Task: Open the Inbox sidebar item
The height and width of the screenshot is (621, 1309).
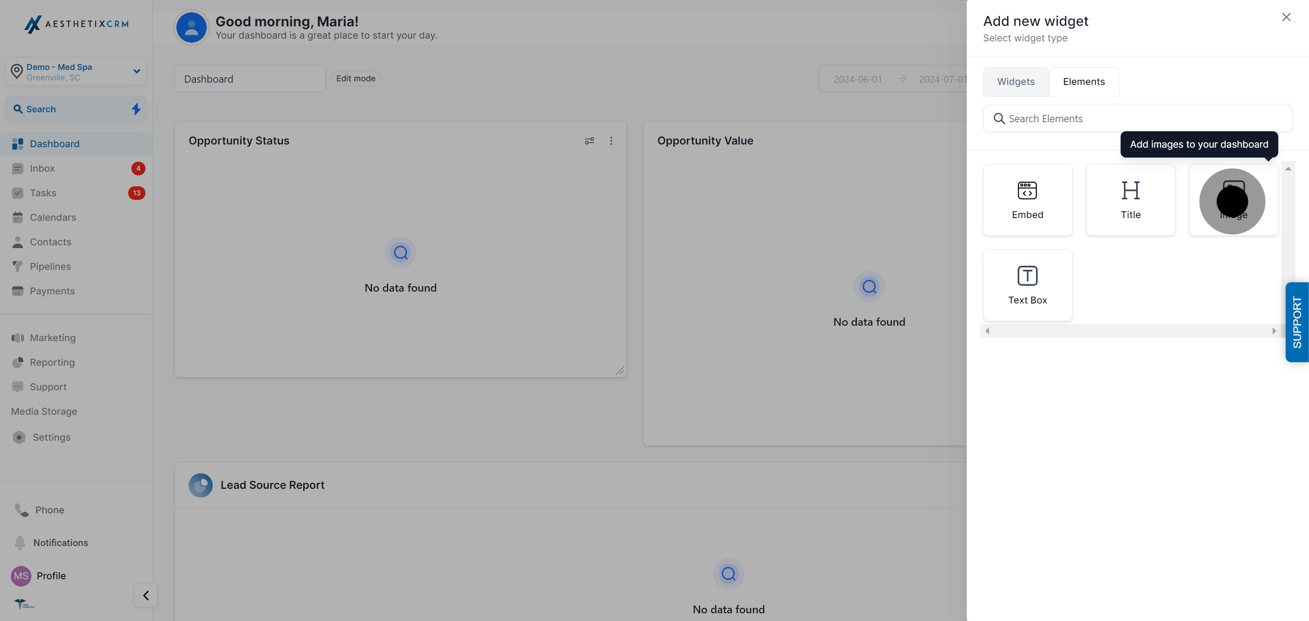Action: click(x=76, y=168)
